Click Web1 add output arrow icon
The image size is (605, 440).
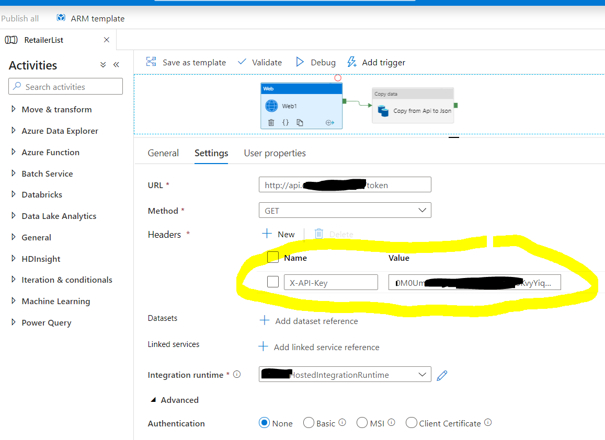[330, 123]
